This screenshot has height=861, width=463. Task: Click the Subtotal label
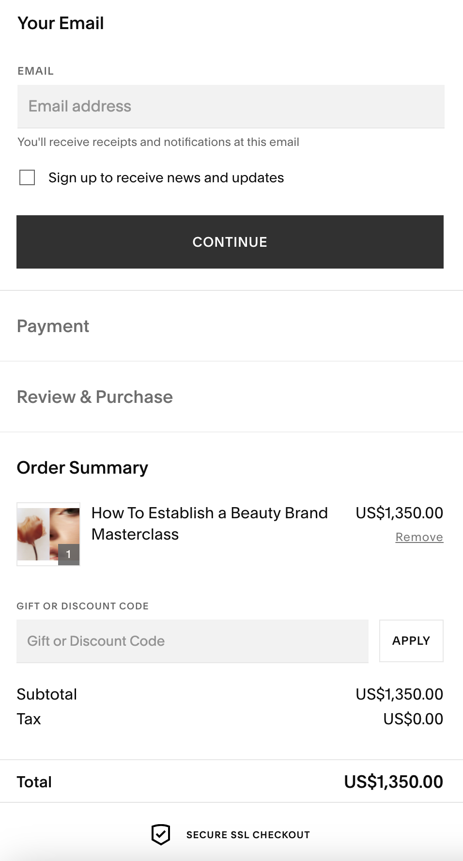pyautogui.click(x=47, y=694)
